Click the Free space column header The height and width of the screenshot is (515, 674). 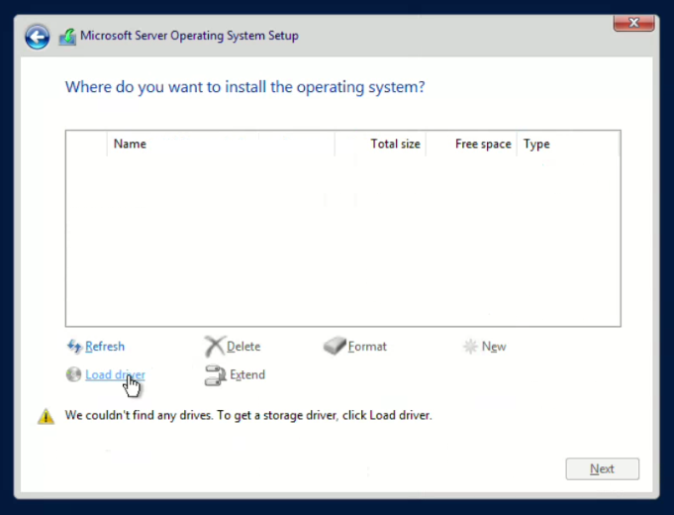pos(483,144)
